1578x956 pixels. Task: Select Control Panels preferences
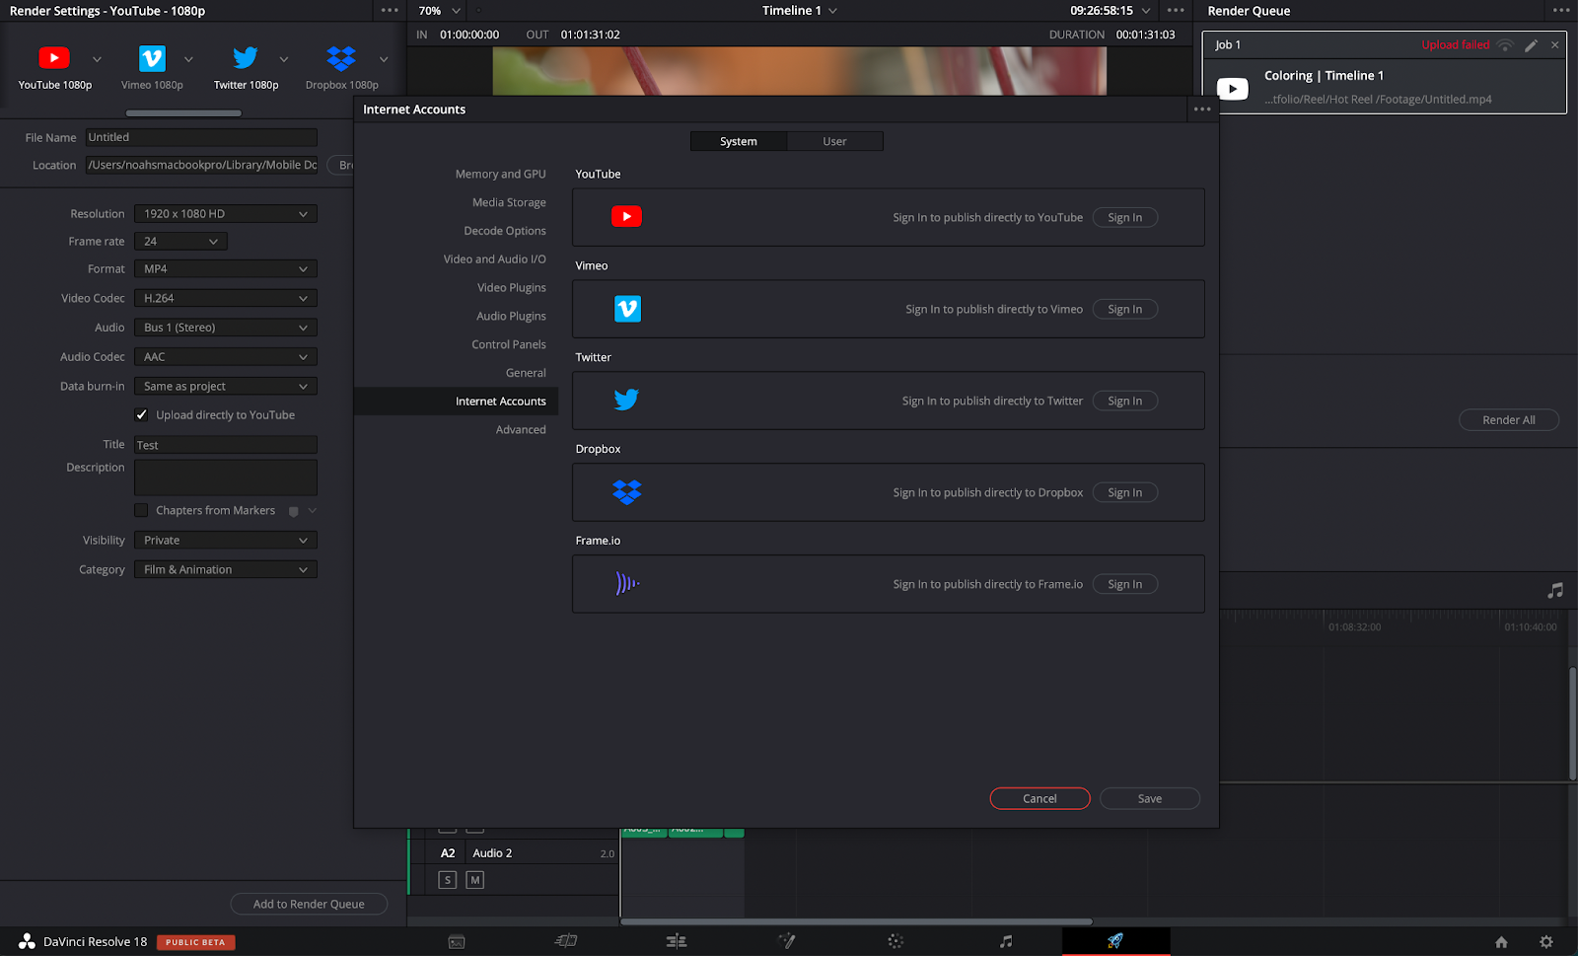[x=509, y=344]
